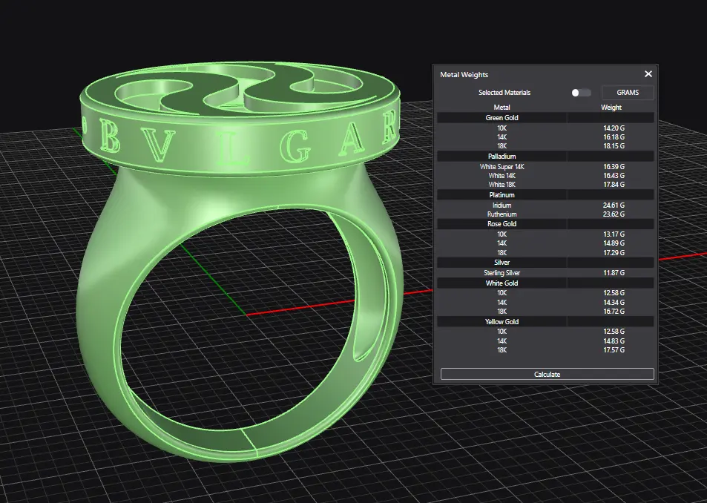The width and height of the screenshot is (707, 503).
Task: Select the Sterling Silver row
Action: click(x=502, y=273)
